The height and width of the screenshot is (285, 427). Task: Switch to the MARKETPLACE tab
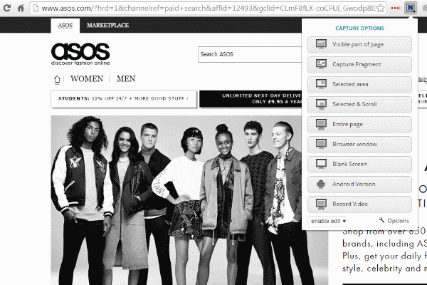click(107, 25)
